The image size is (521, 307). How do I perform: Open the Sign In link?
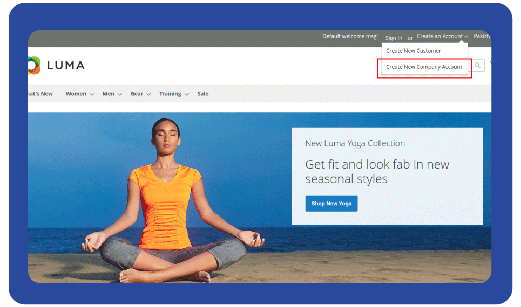(394, 38)
